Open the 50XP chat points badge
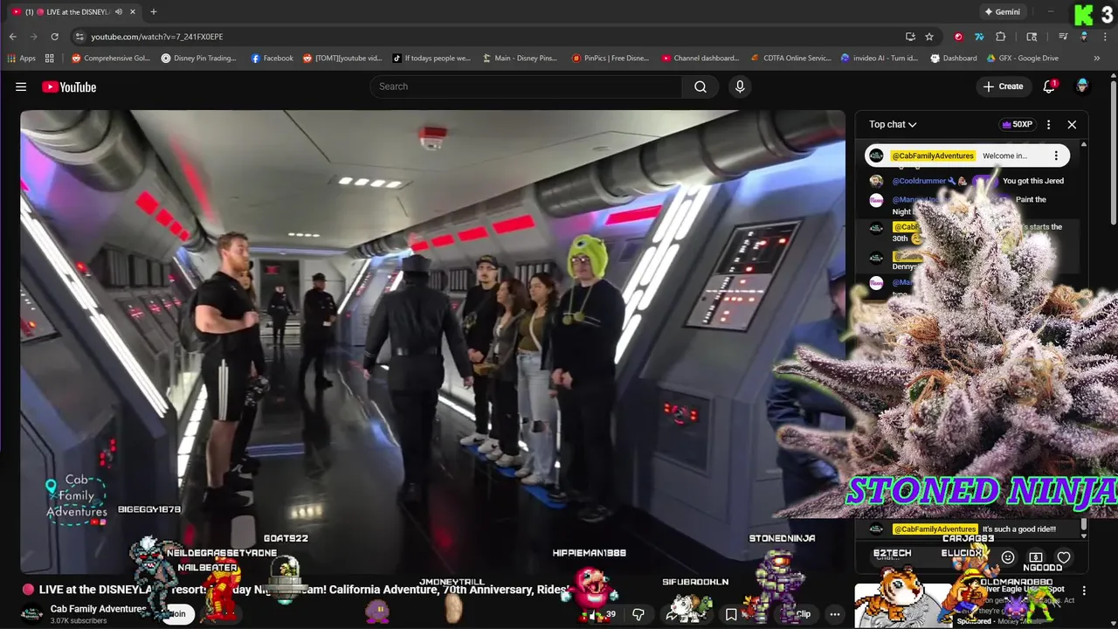 coord(1017,125)
